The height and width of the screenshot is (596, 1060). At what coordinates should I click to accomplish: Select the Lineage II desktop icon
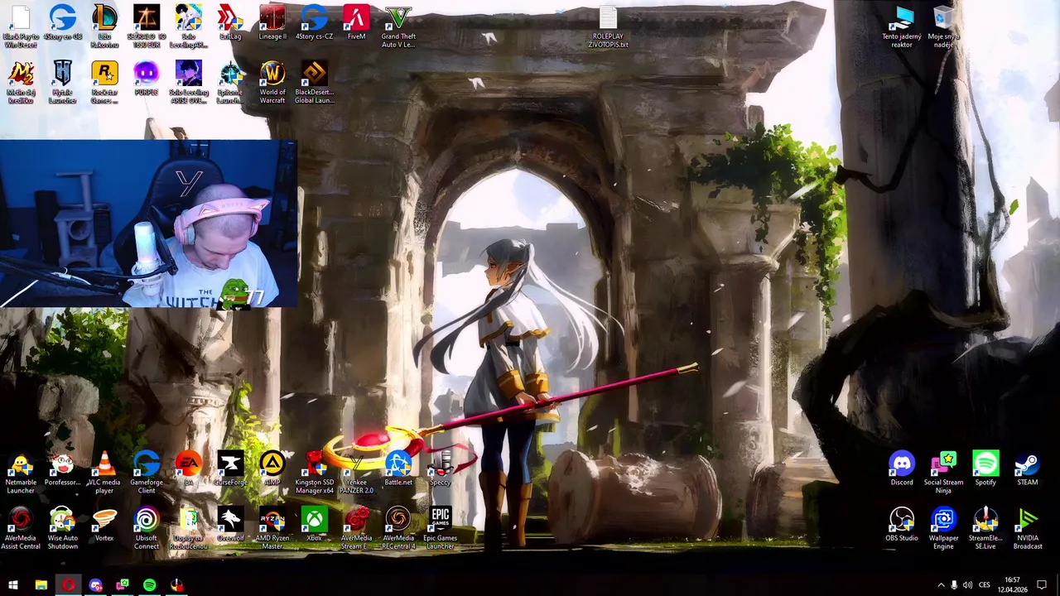272,23
